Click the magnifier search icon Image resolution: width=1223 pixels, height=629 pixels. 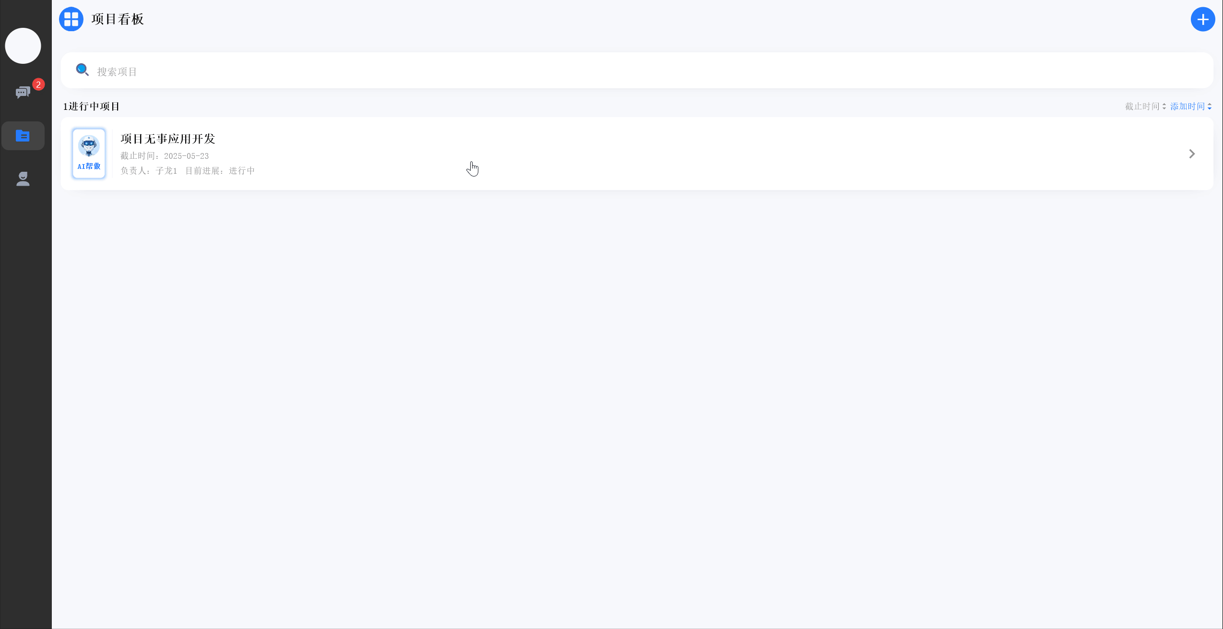tap(82, 70)
